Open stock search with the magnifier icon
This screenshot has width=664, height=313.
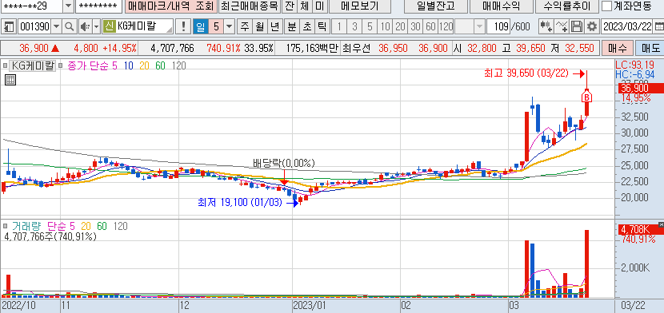[x=69, y=26]
